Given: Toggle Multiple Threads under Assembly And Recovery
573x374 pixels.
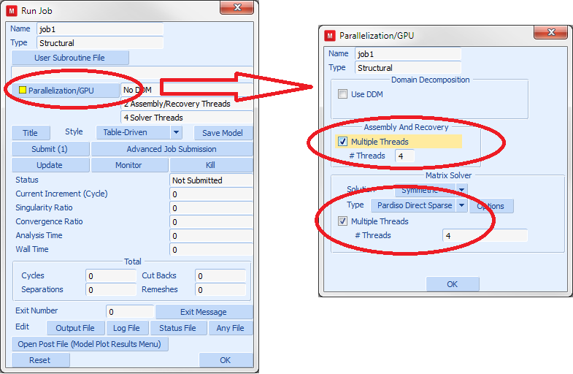Looking at the screenshot, I should coord(342,142).
